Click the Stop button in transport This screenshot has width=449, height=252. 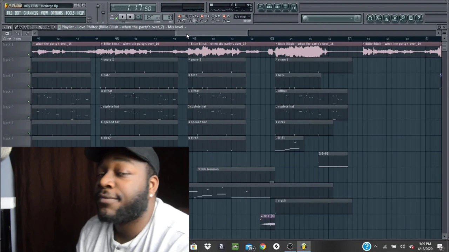[x=130, y=17]
